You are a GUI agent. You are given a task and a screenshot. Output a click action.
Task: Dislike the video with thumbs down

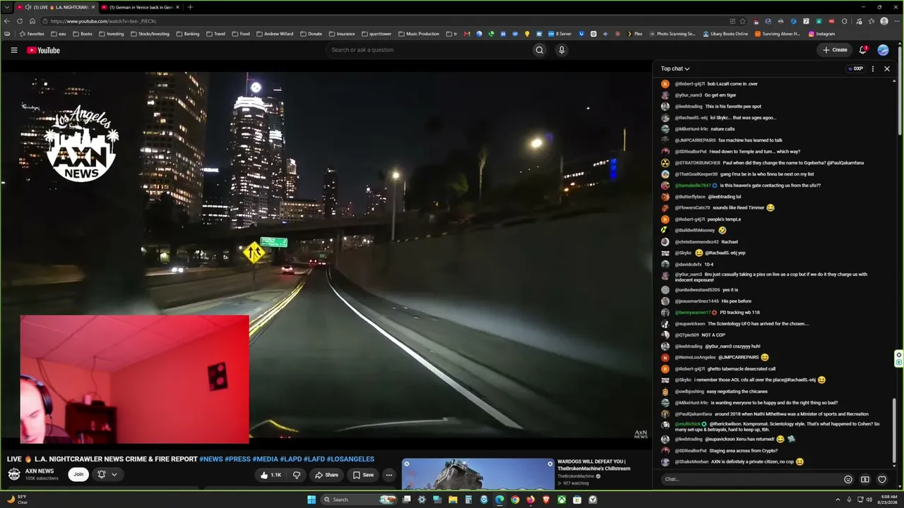(297, 475)
